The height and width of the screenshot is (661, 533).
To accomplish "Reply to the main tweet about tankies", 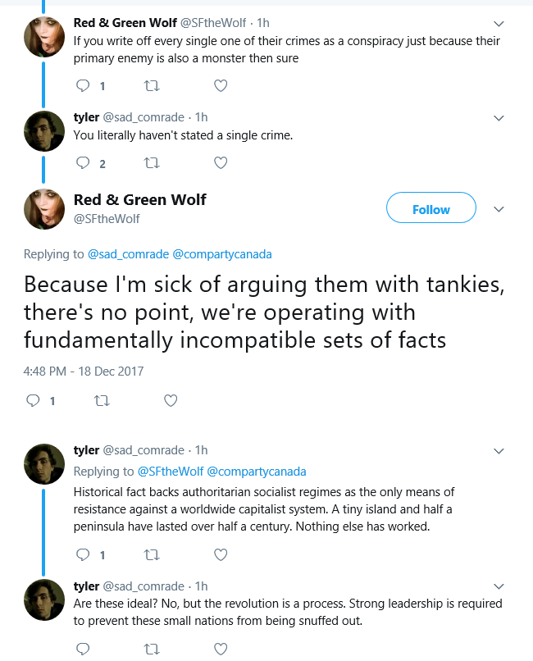I will click(x=33, y=400).
